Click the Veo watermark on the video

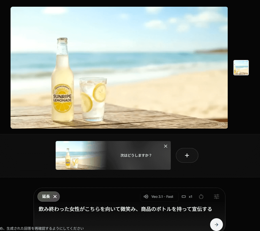click(221, 124)
